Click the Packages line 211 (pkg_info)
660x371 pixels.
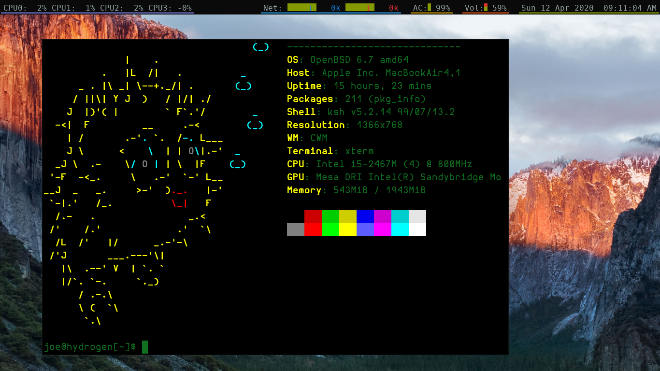tap(357, 99)
